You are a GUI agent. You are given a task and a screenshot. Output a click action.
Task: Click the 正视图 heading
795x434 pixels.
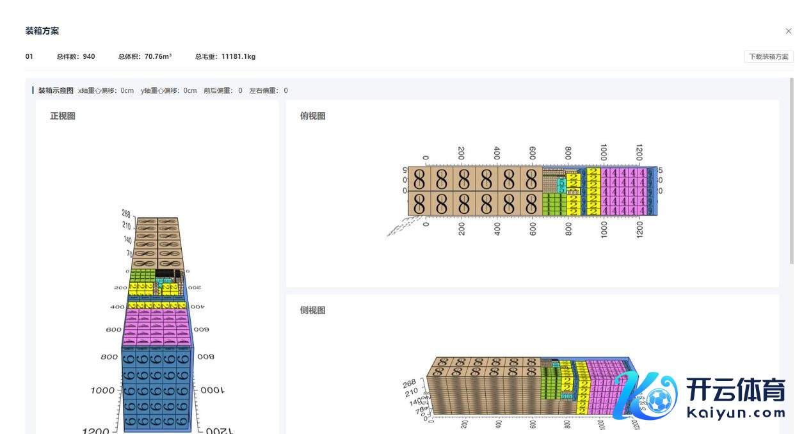click(x=63, y=116)
